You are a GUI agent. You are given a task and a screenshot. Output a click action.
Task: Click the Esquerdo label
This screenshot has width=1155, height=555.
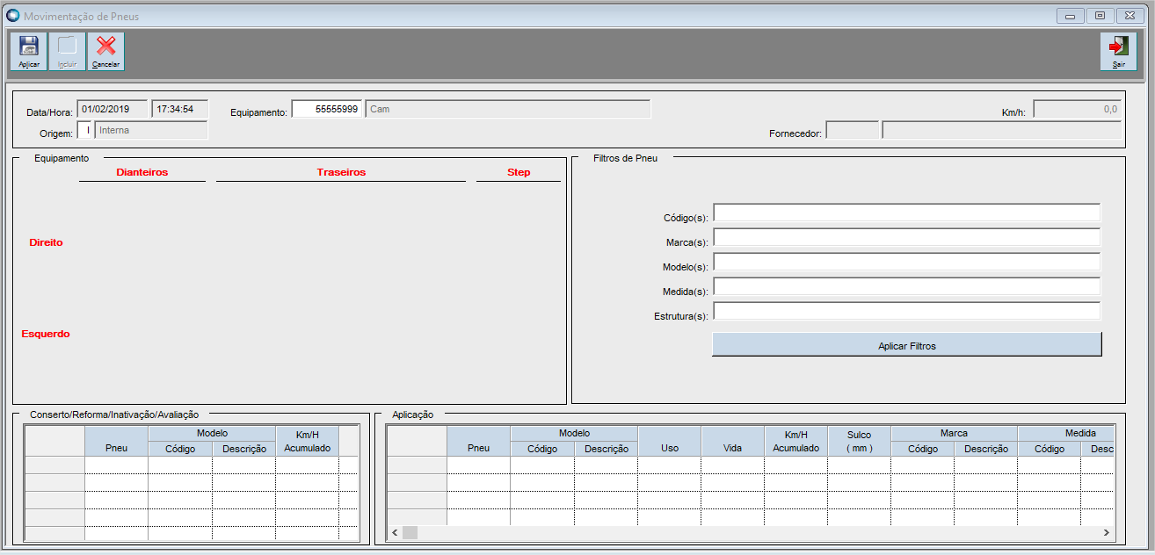[46, 334]
